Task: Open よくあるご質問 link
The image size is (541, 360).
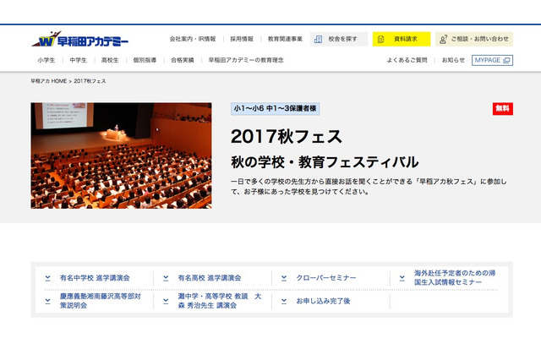Action: [407, 60]
